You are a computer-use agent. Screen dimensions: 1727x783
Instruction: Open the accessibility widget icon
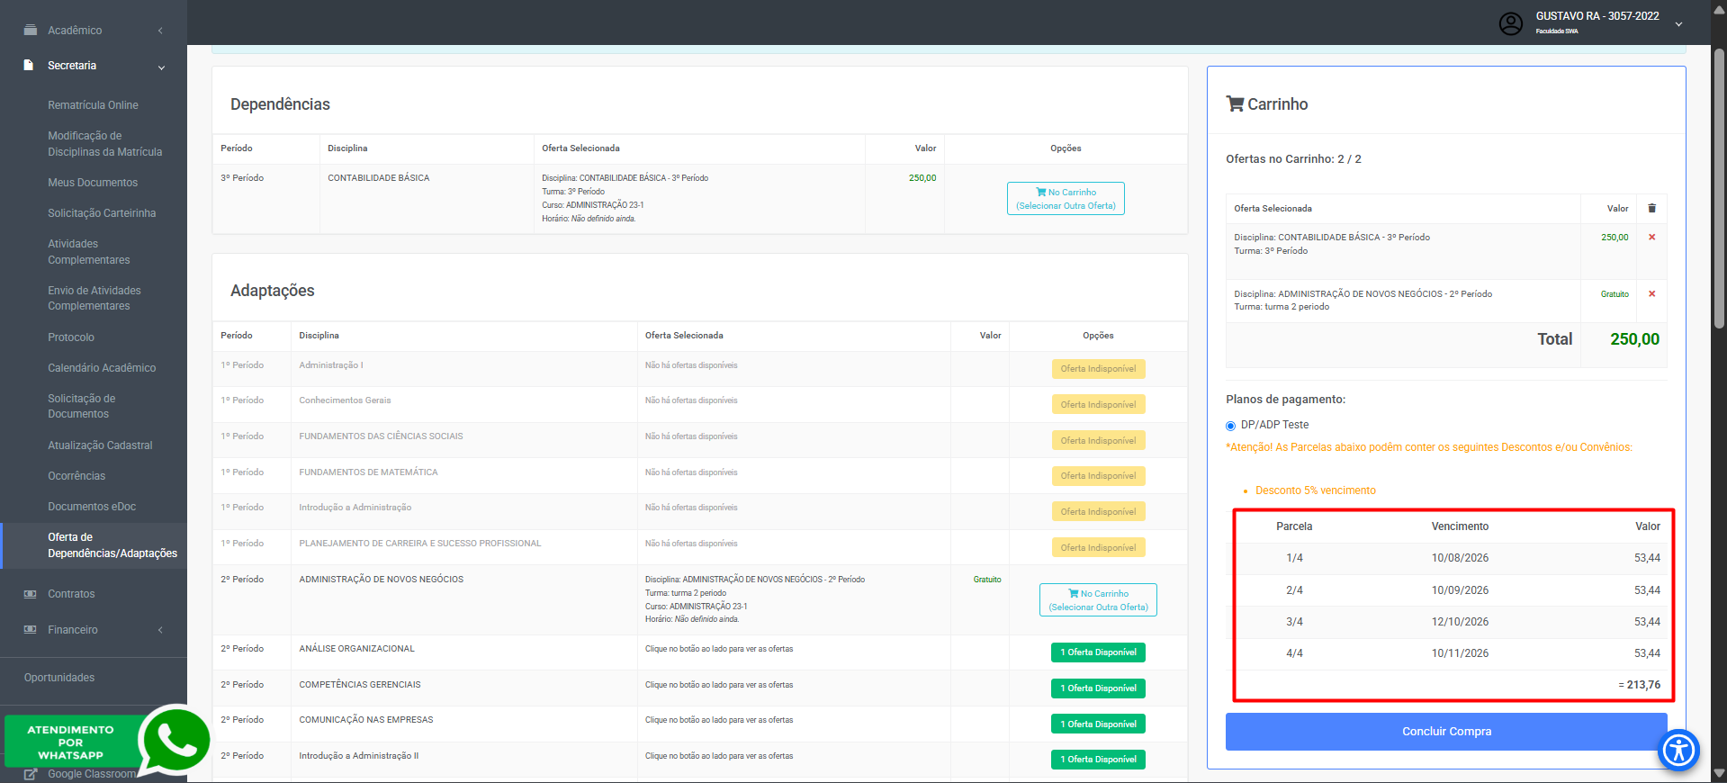(1678, 750)
